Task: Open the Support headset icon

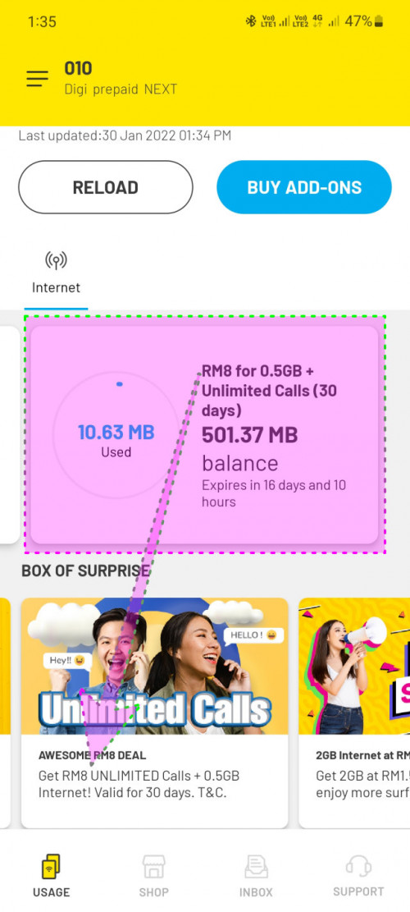Action: [358, 866]
